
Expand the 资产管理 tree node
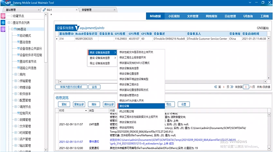pyautogui.click(x=15, y=139)
